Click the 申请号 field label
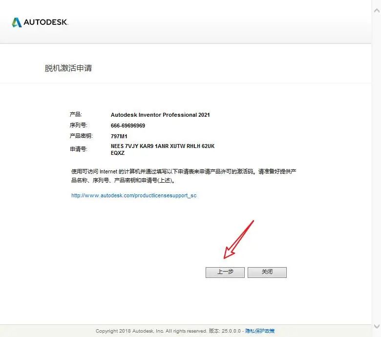 pyautogui.click(x=78, y=149)
